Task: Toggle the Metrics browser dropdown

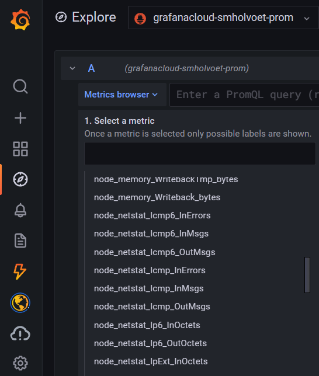Action: click(x=122, y=95)
